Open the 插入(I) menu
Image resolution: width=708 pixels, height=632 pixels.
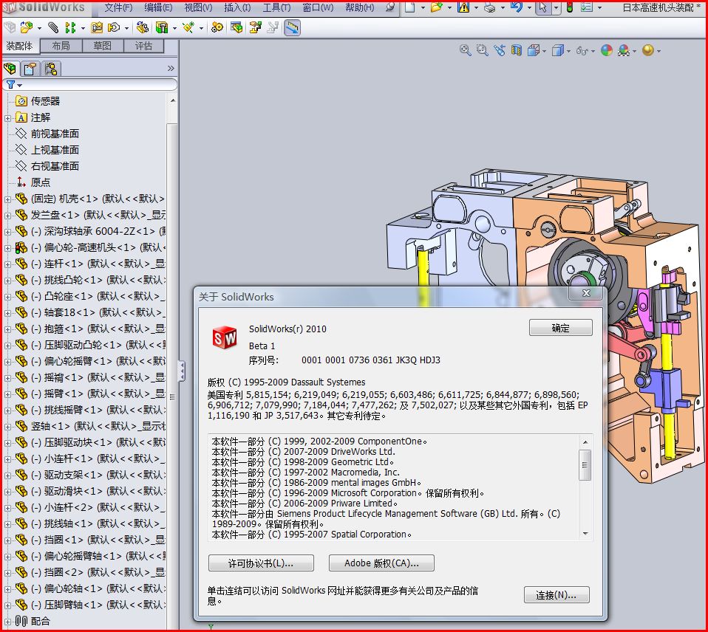coord(237,7)
